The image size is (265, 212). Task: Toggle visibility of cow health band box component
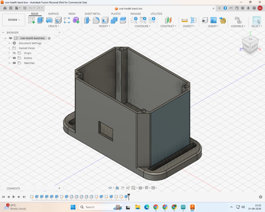[10, 38]
